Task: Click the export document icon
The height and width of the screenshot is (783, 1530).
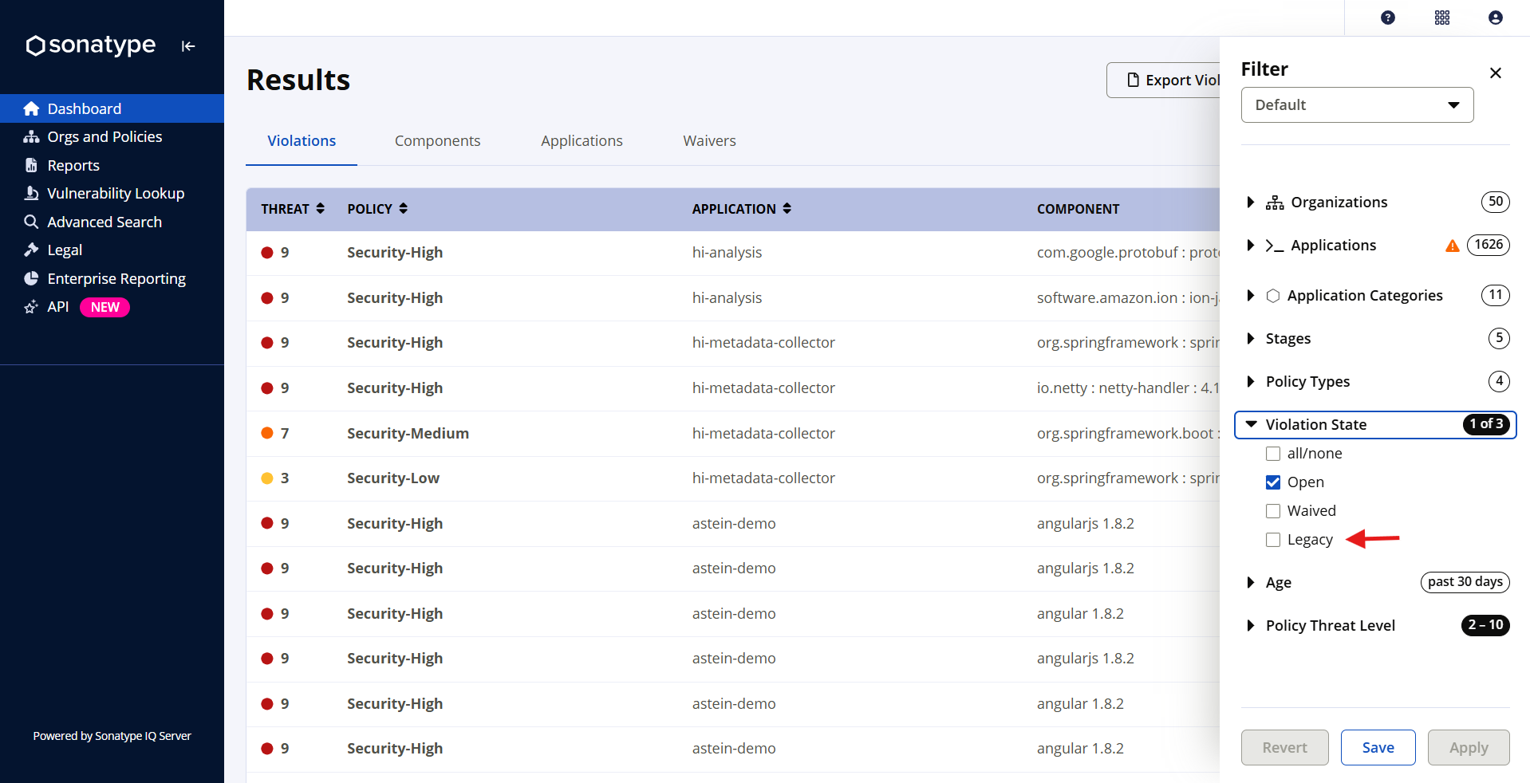Action: point(1133,80)
